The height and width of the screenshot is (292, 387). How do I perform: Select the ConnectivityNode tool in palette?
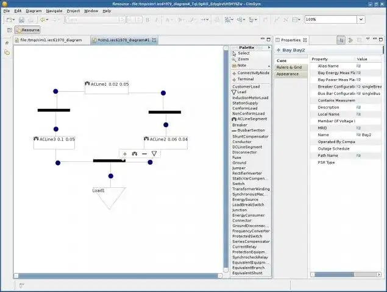251,73
